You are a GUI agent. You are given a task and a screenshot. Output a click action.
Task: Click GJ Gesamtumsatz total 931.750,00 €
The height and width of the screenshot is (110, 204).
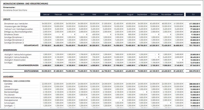coord(193,45)
